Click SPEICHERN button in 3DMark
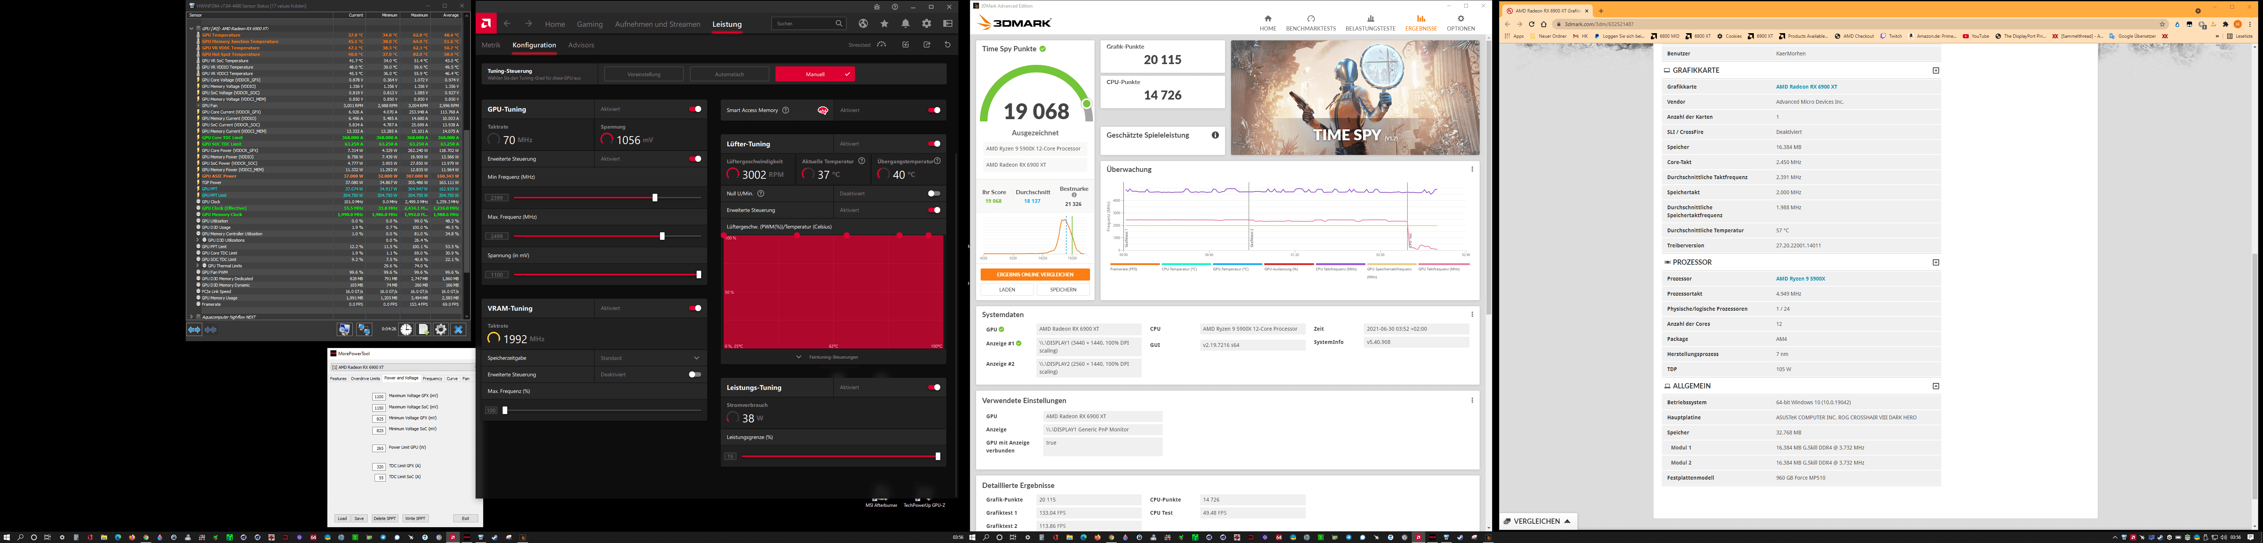Screen dimensions: 2263x543 click(x=1063, y=289)
